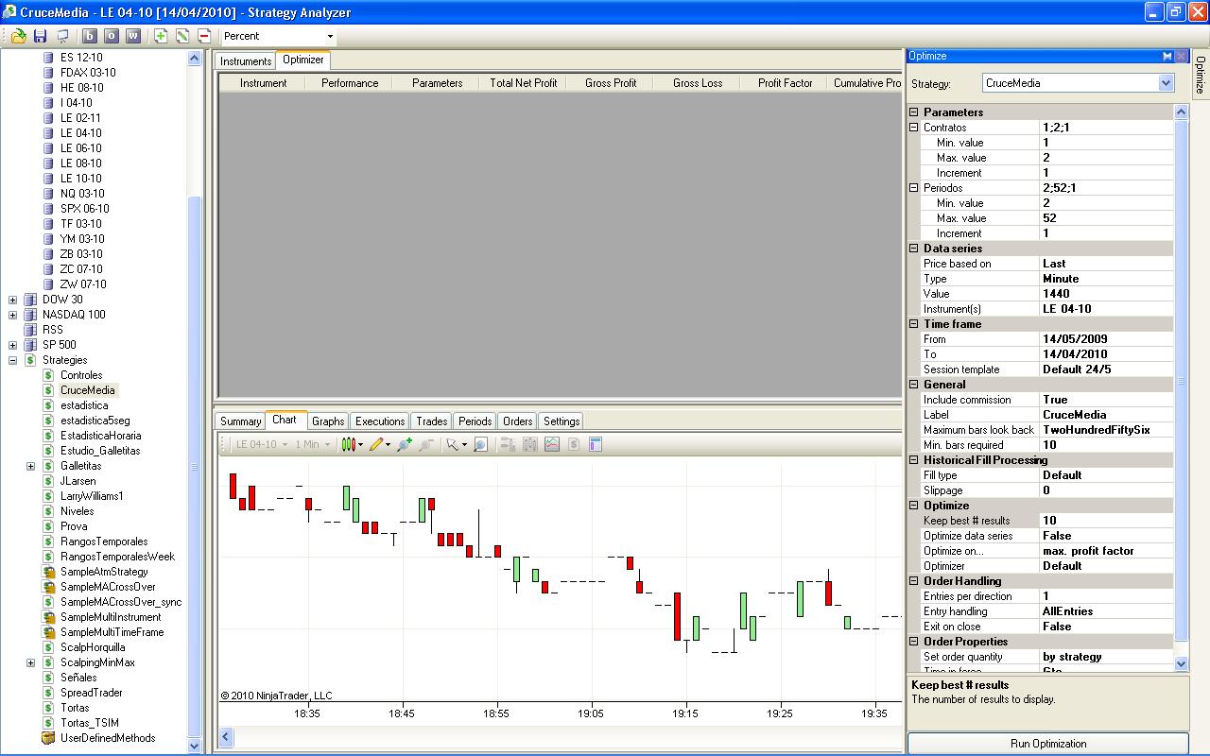Image resolution: width=1210 pixels, height=756 pixels.
Task: Open the indicators line-graph icon
Action: click(x=552, y=444)
